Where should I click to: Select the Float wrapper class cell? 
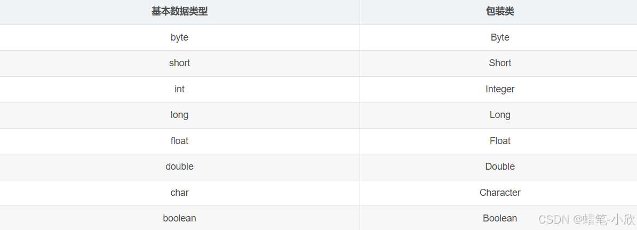click(x=500, y=141)
